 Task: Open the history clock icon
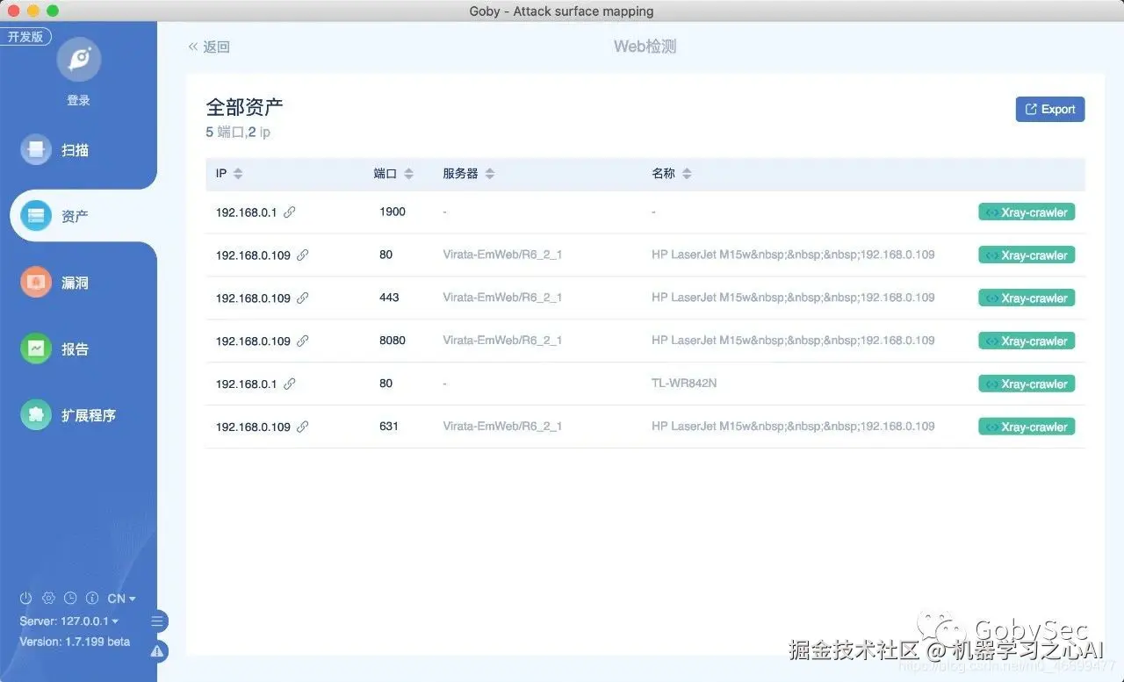tap(70, 598)
